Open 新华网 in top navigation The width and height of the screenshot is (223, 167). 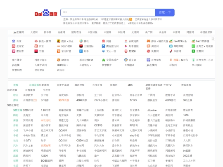click(47, 33)
